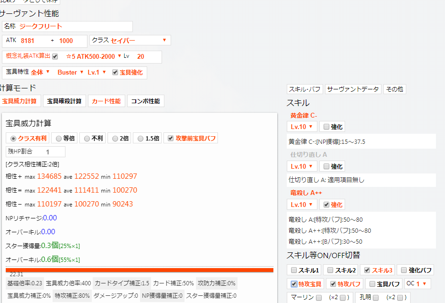
Task: Click the カードタイプ補正:1.5 cell
Action: [x=122, y=283]
